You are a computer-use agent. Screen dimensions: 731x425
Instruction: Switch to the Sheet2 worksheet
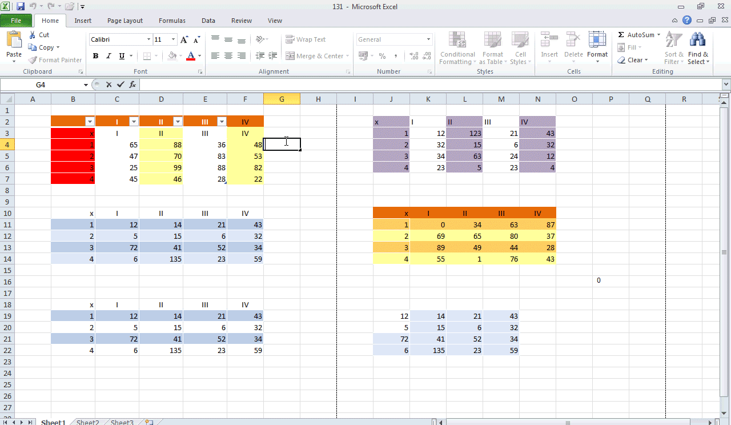click(x=87, y=423)
